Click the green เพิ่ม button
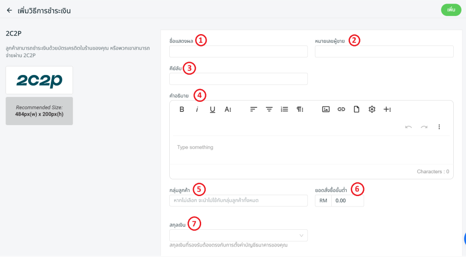Screen dimensions: 466x257 (451, 10)
